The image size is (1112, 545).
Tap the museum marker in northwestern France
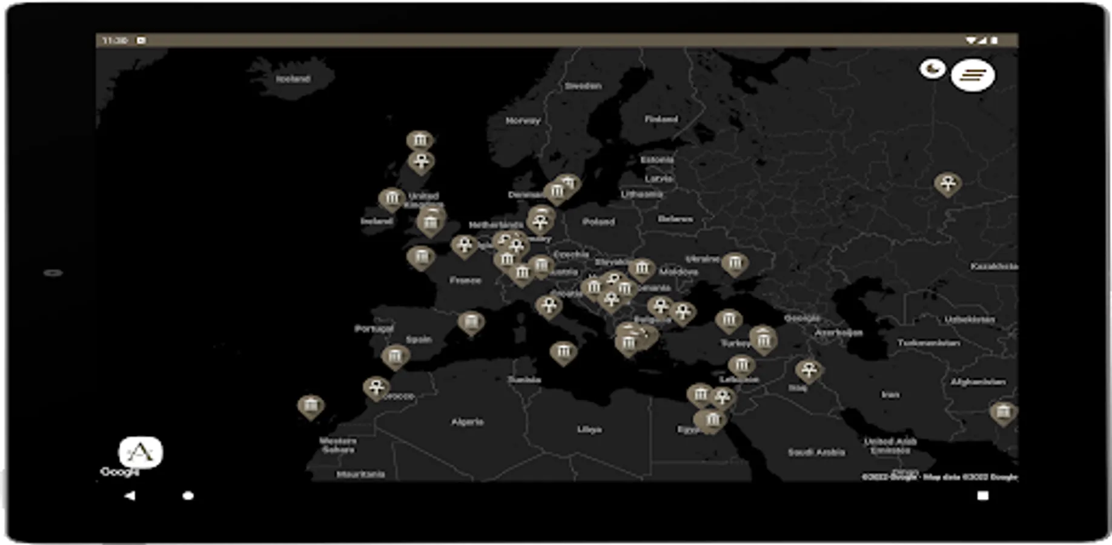point(421,258)
